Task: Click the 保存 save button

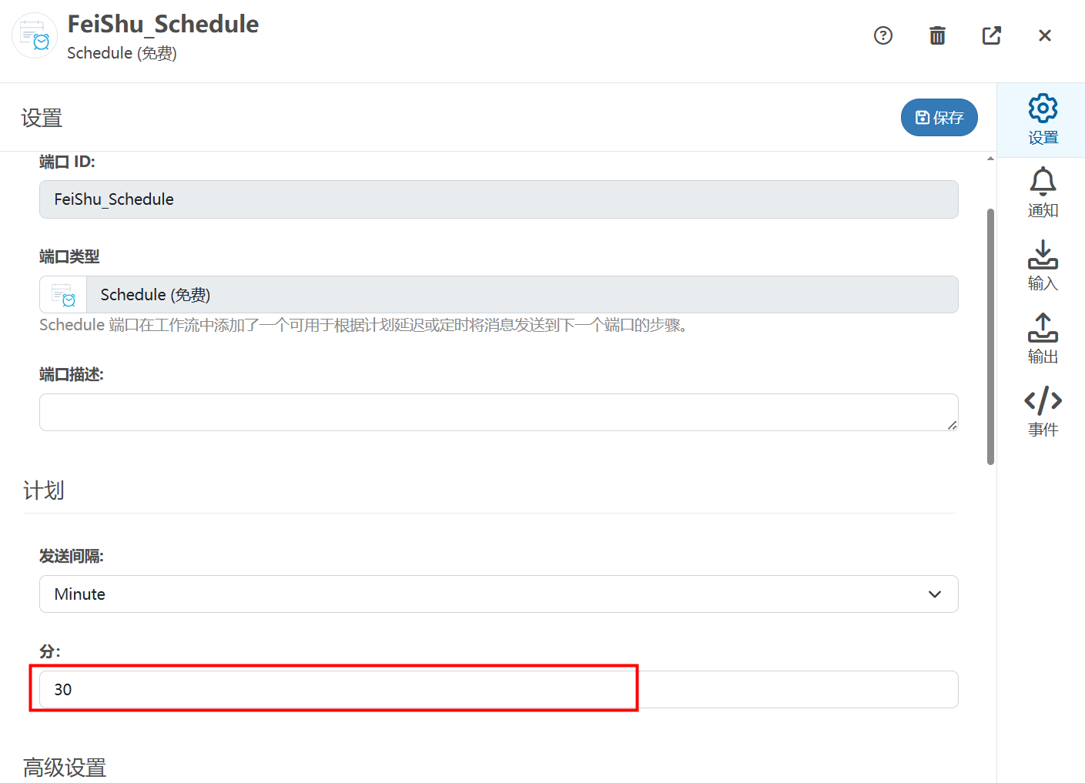Action: (x=939, y=118)
